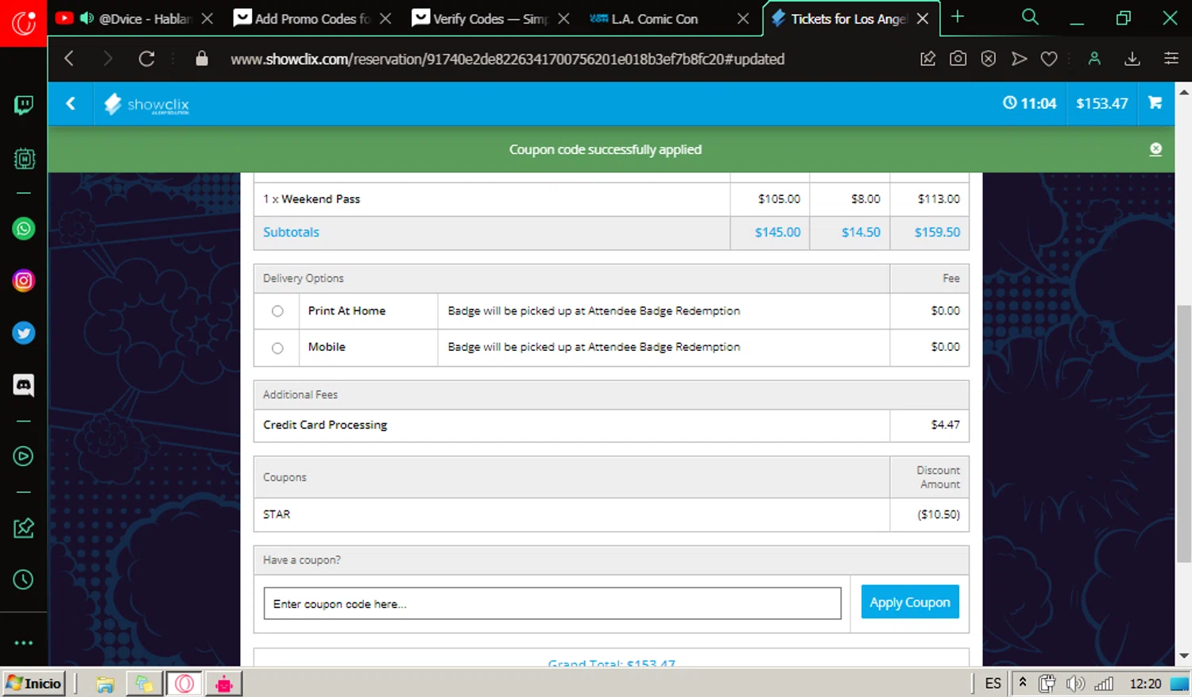
Task: Select Tickets for Los Angeles tab
Action: pyautogui.click(x=848, y=18)
